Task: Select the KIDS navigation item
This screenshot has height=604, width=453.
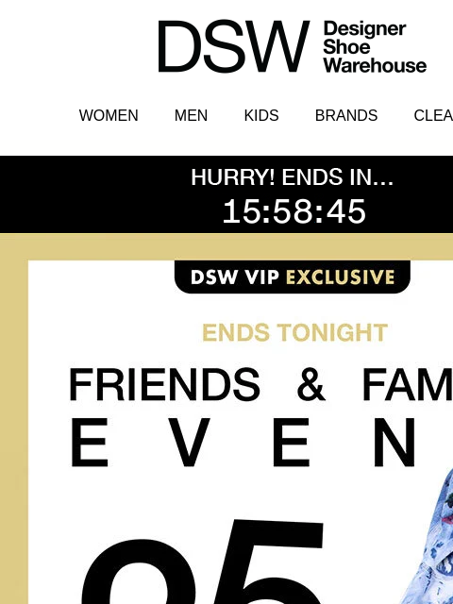Action: point(261,115)
